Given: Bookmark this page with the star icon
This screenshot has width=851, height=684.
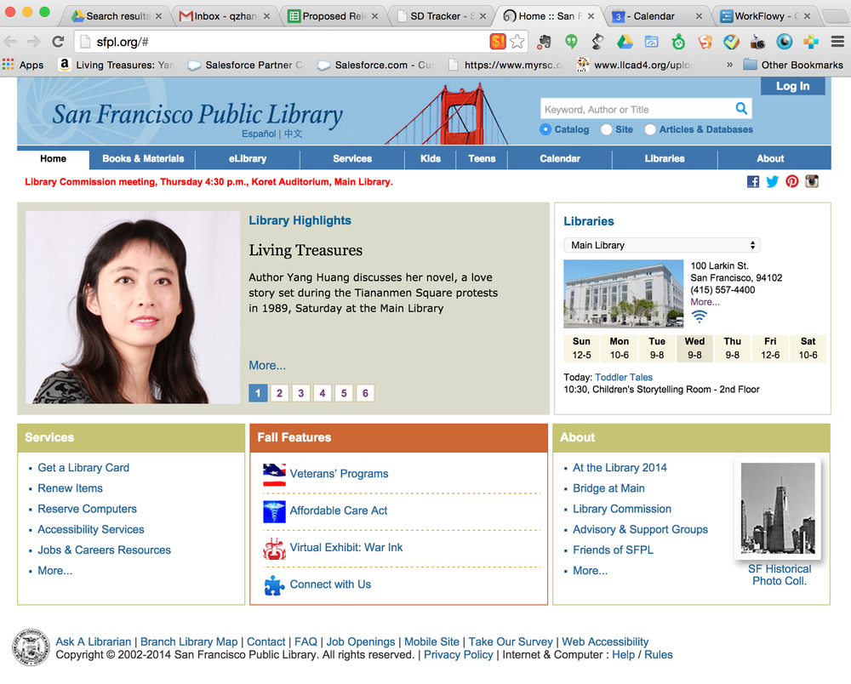Looking at the screenshot, I should [x=517, y=41].
